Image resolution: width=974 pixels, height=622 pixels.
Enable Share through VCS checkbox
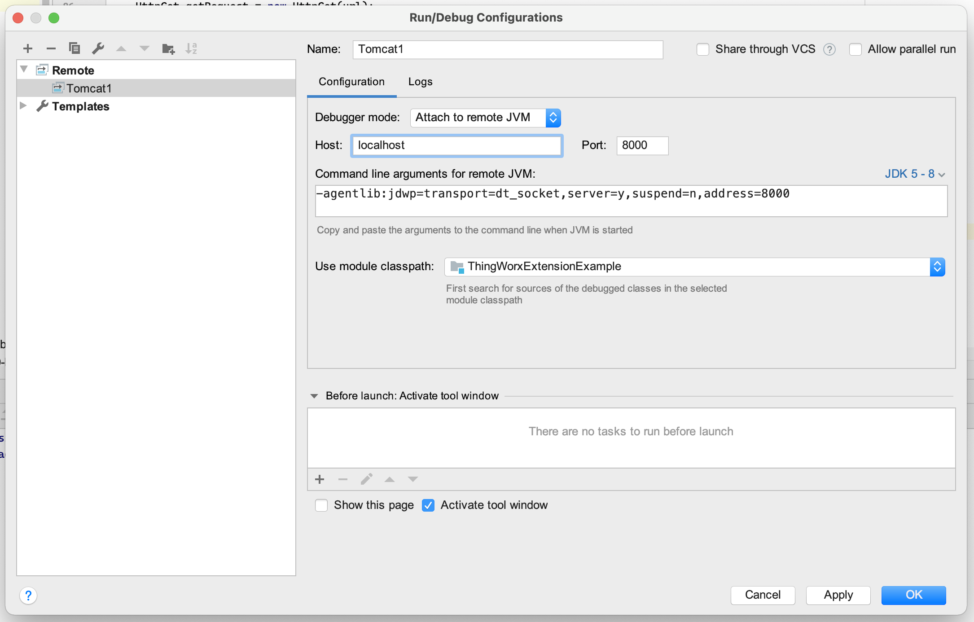[x=703, y=49]
